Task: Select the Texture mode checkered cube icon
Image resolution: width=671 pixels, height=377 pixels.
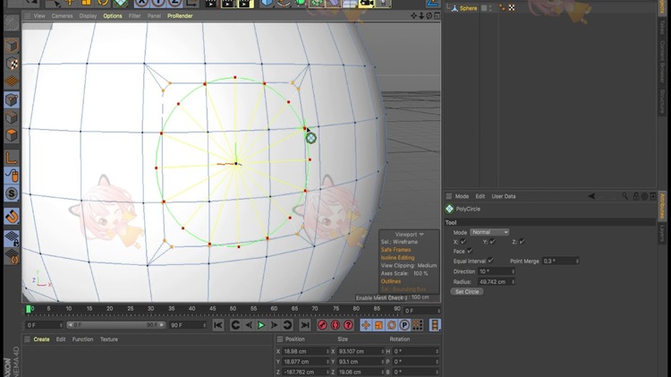Action: (x=12, y=64)
